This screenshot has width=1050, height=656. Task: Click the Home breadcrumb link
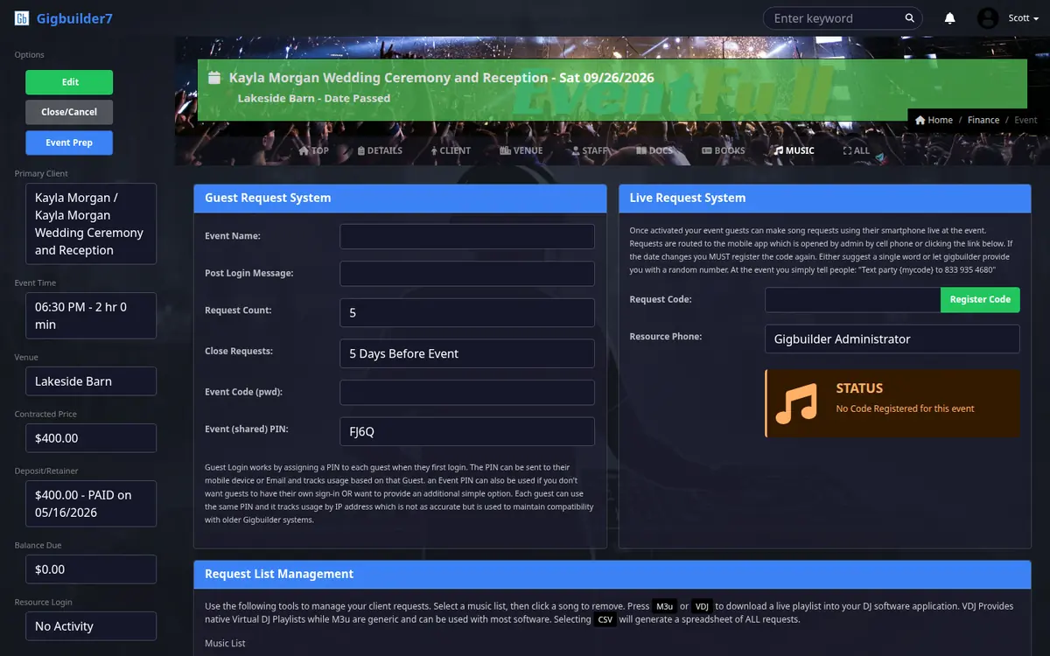[934, 120]
